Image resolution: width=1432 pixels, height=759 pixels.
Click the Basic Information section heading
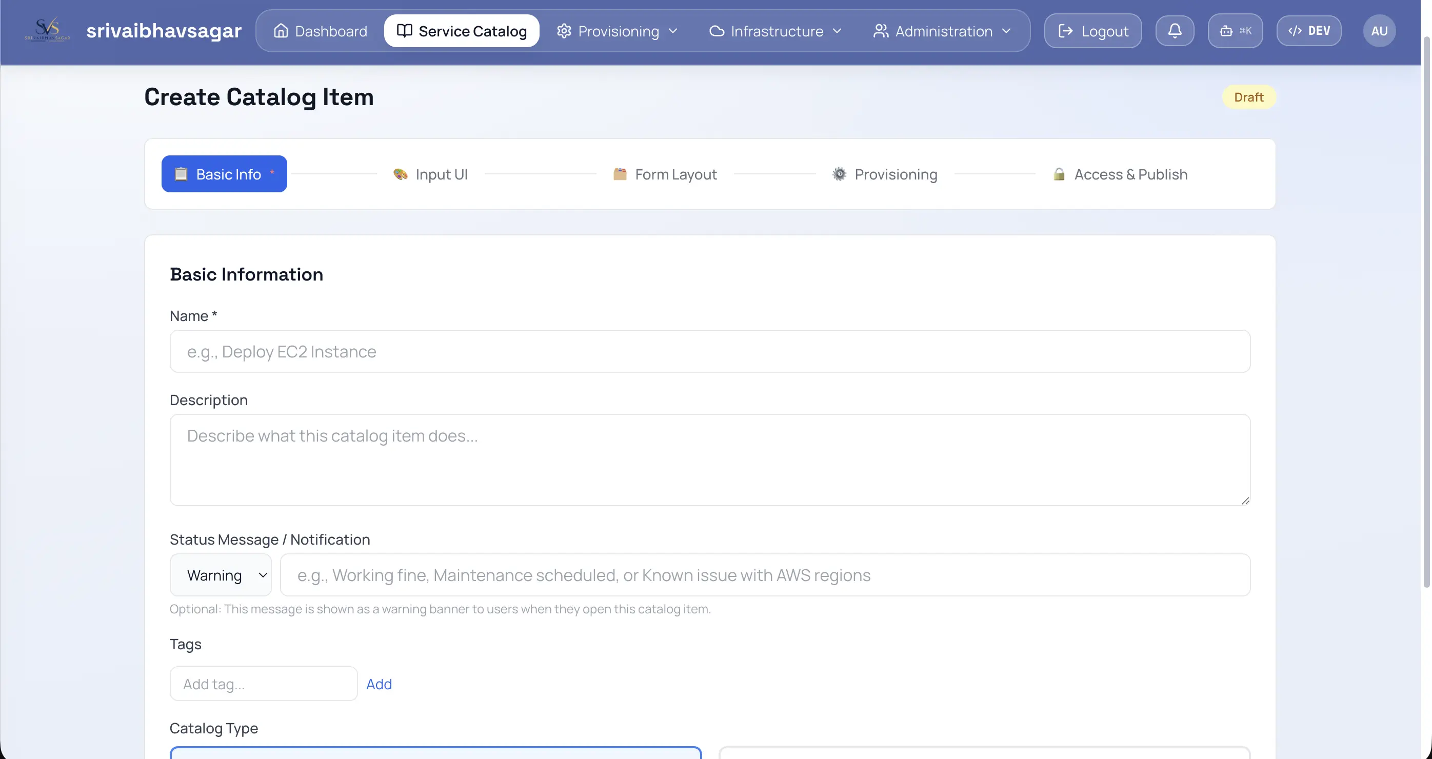246,274
